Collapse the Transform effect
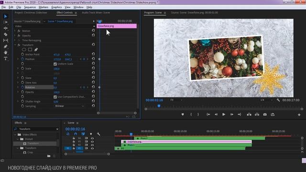 coord(15,45)
